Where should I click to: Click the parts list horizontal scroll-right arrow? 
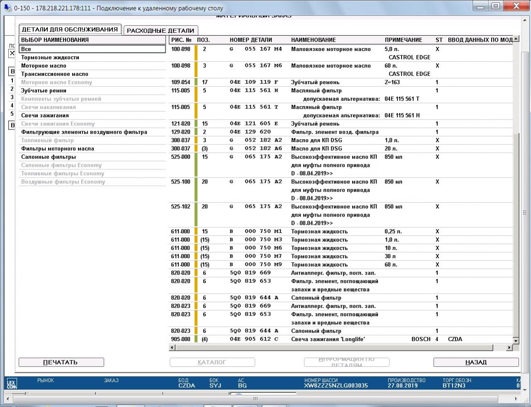510,348
